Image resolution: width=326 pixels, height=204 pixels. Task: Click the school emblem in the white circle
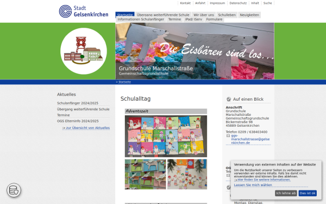pyautogui.click(x=84, y=51)
